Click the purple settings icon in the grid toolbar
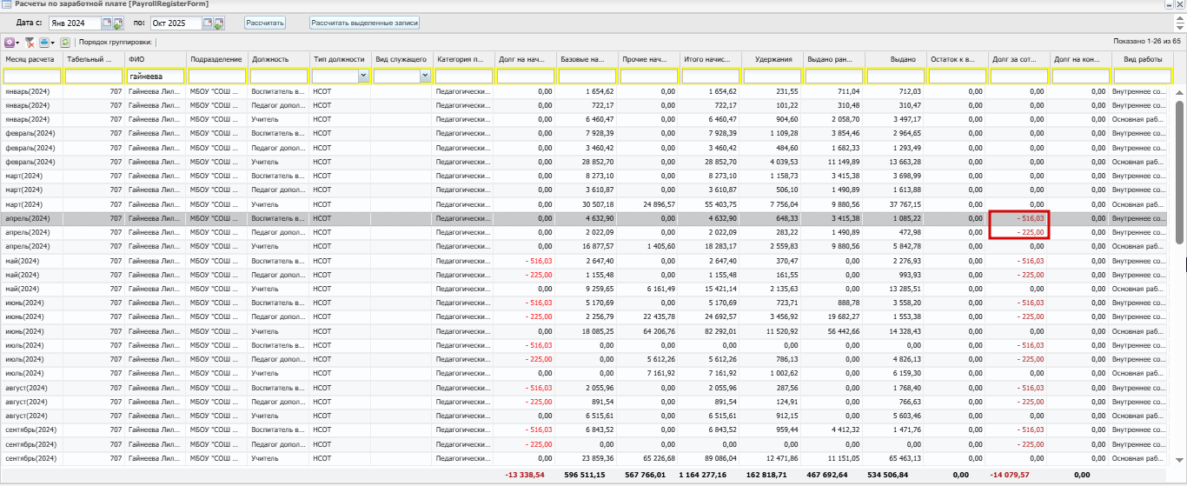1187x486 pixels. pos(10,42)
